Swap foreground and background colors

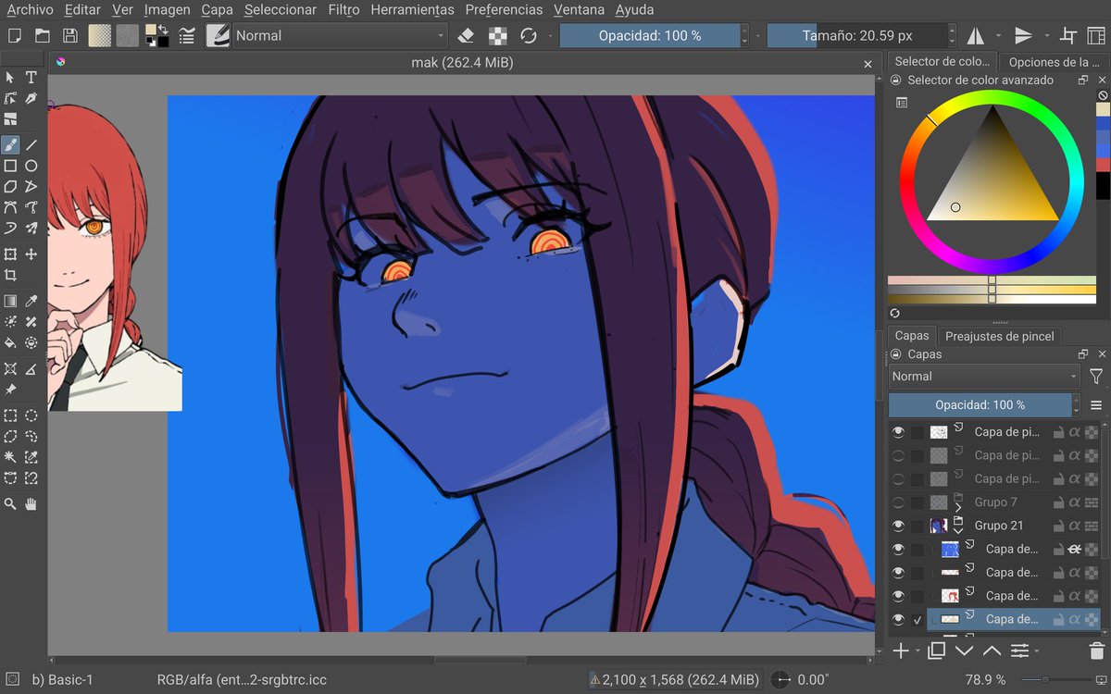(x=163, y=30)
